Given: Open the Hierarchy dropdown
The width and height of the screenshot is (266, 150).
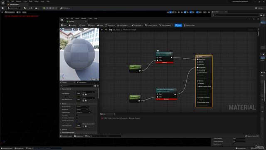Looking at the screenshot, I should point(110,25).
